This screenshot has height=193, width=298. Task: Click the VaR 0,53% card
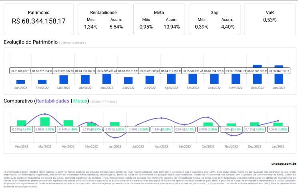pyautogui.click(x=270, y=19)
